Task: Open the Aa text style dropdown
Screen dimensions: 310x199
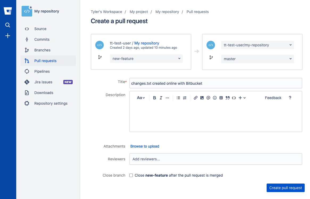Action: click(141, 98)
